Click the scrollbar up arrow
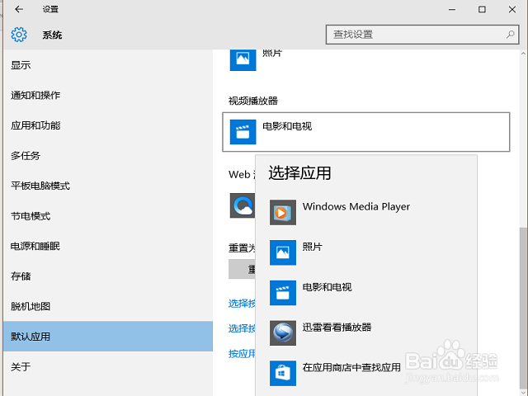The image size is (528, 396). (x=523, y=54)
